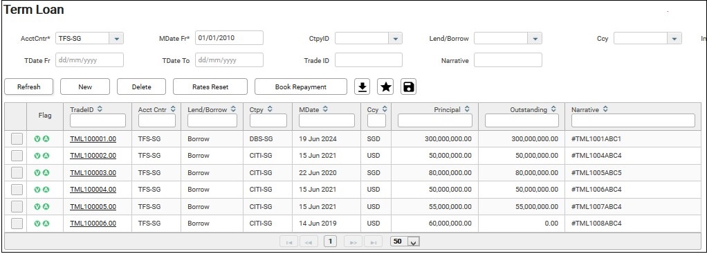Image resolution: width=707 pixels, height=254 pixels.
Task: Click the TradeID column filter box
Action: pos(98,120)
